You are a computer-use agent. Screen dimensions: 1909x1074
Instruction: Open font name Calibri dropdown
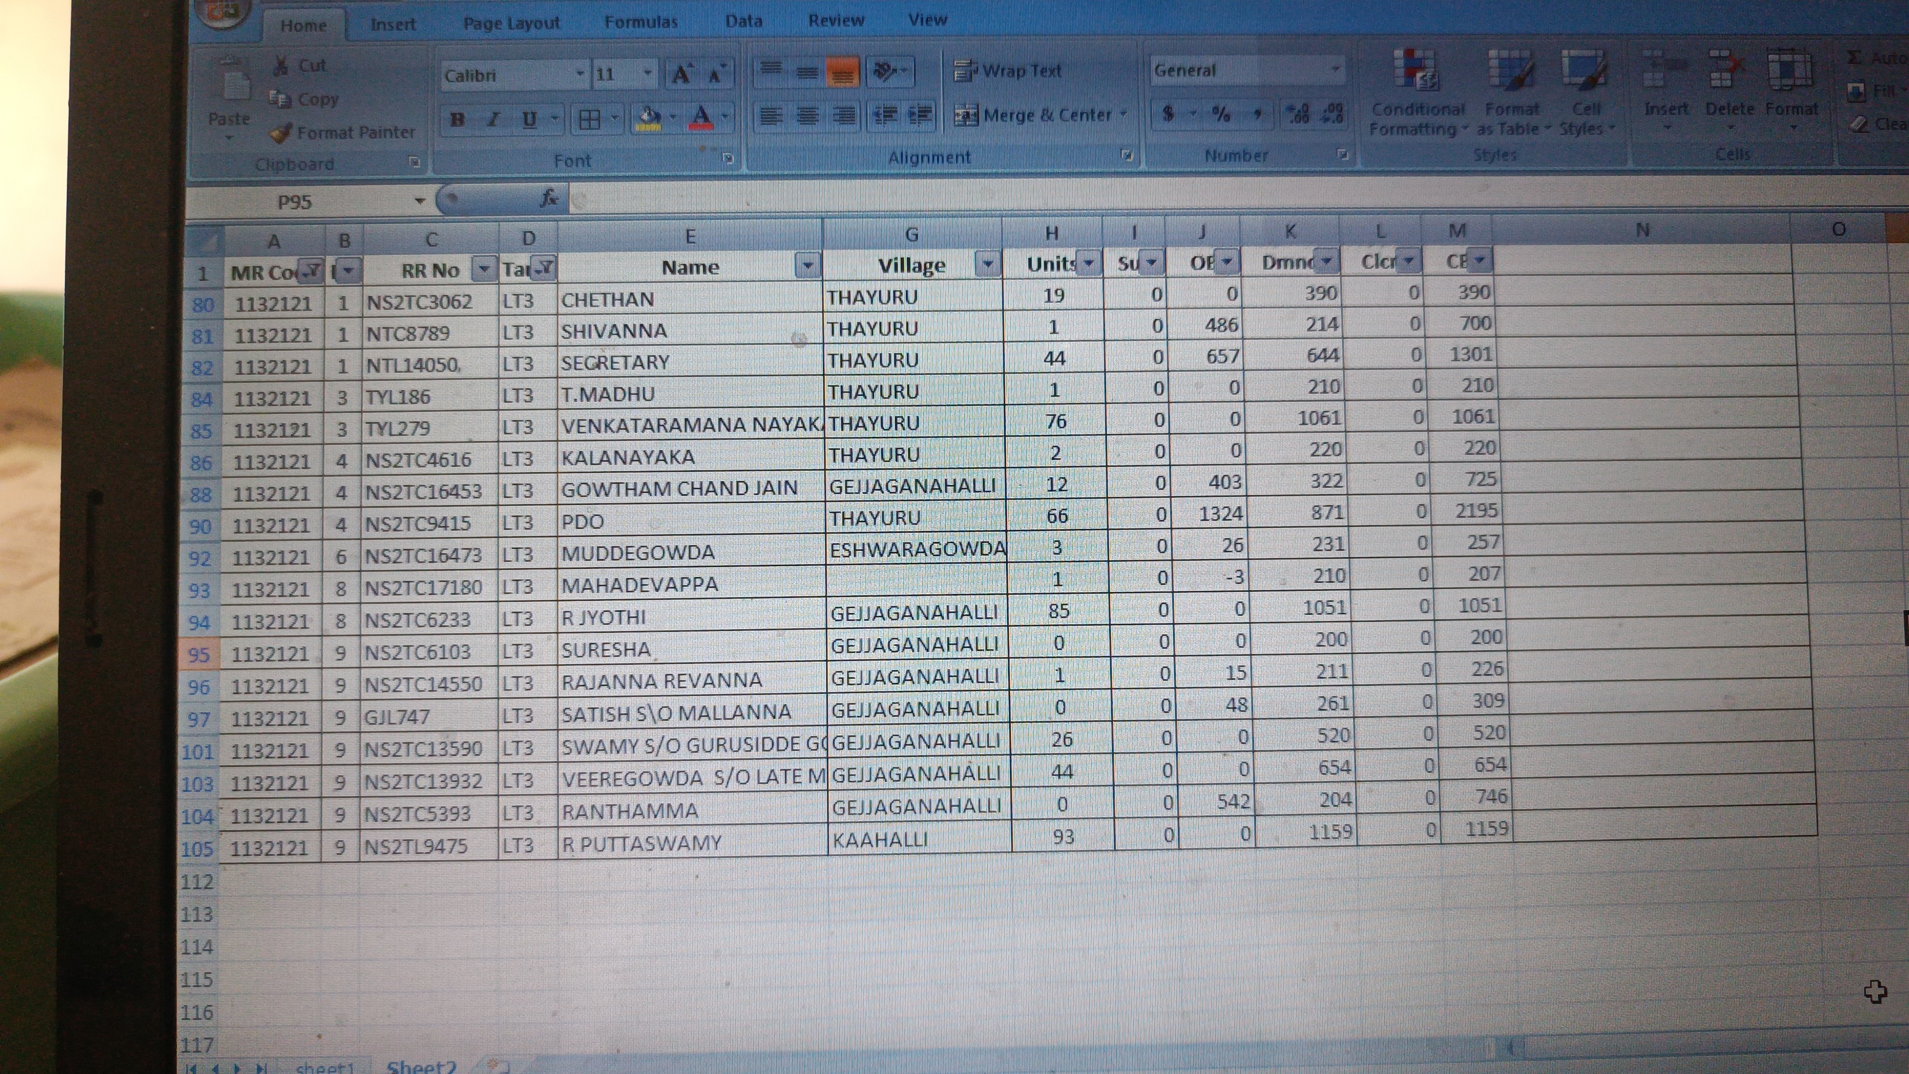click(x=580, y=74)
